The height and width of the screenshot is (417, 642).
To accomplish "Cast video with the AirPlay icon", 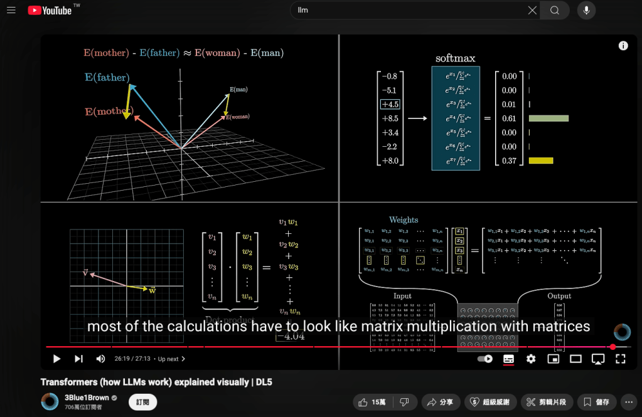I will [598, 359].
